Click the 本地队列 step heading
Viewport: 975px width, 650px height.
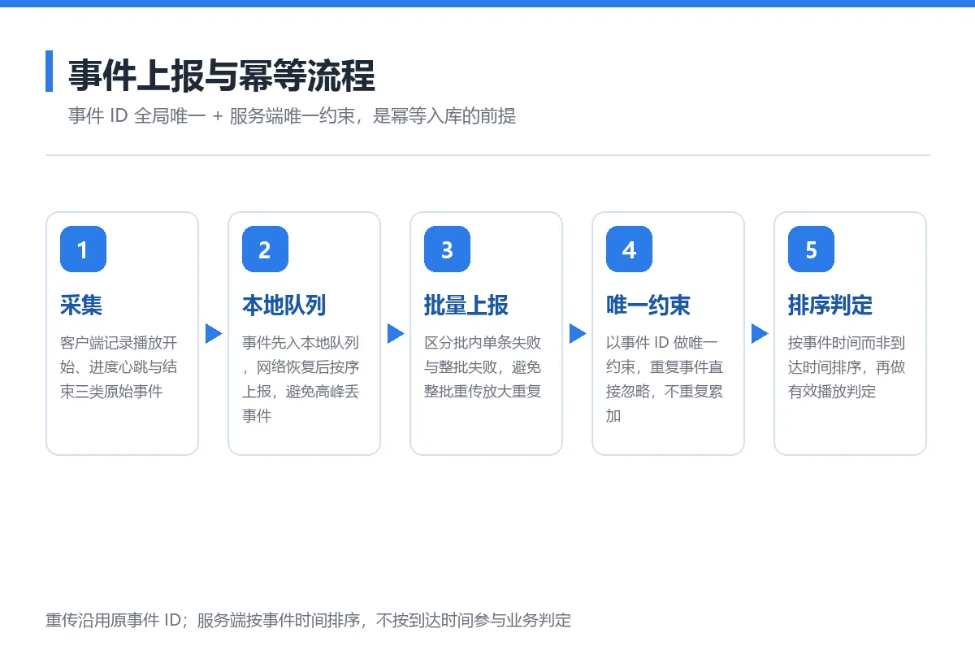coord(284,305)
